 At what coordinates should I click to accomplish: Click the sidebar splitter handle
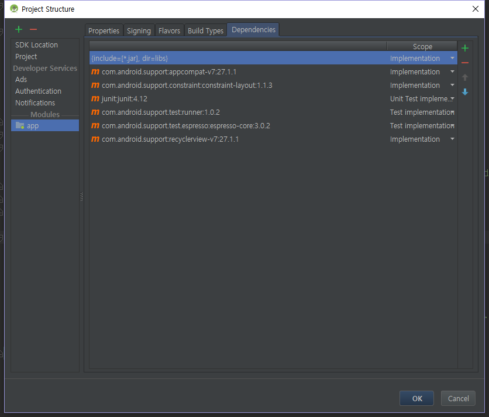pos(82,196)
